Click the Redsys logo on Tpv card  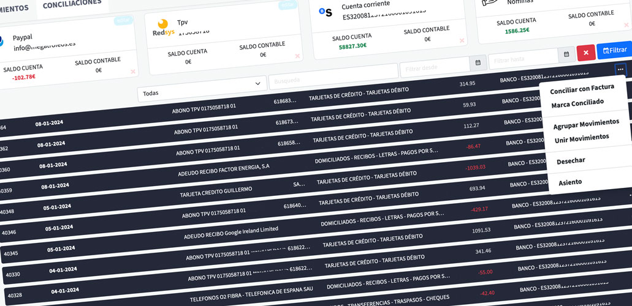(x=162, y=28)
